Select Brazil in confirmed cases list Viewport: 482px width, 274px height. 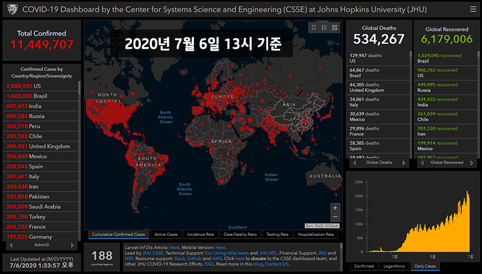tap(40, 96)
